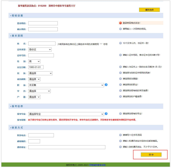The height and width of the screenshot is (168, 171).
Task: Click the info icon beside 民族 hint
Action: [x=121, y=73]
